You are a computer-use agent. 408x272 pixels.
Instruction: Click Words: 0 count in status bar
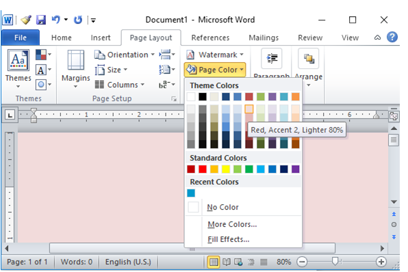(x=77, y=262)
